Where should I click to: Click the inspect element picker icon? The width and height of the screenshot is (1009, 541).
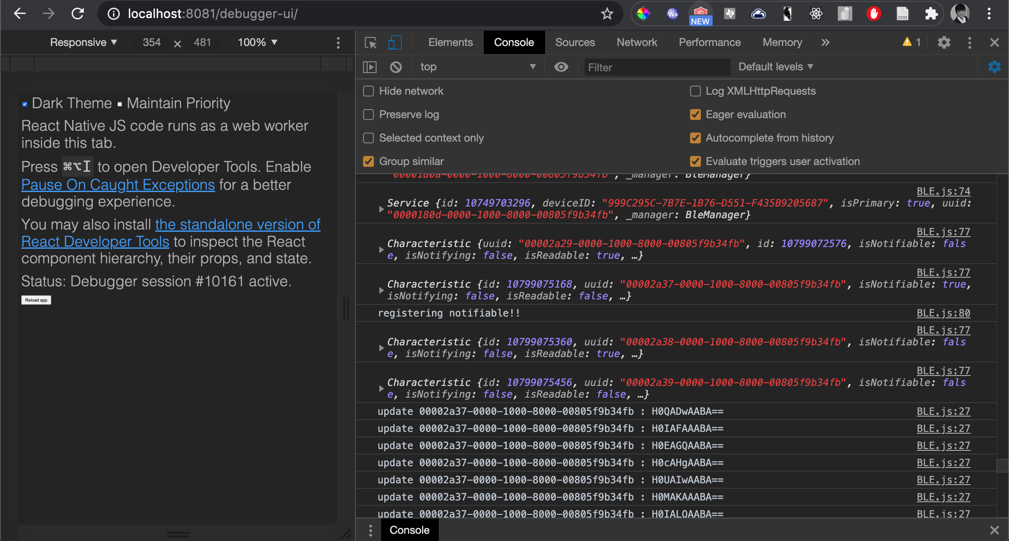pos(371,43)
